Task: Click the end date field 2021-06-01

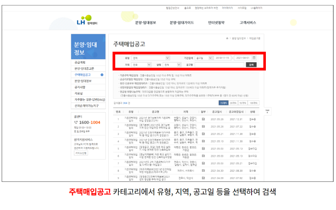Action: 243,58
